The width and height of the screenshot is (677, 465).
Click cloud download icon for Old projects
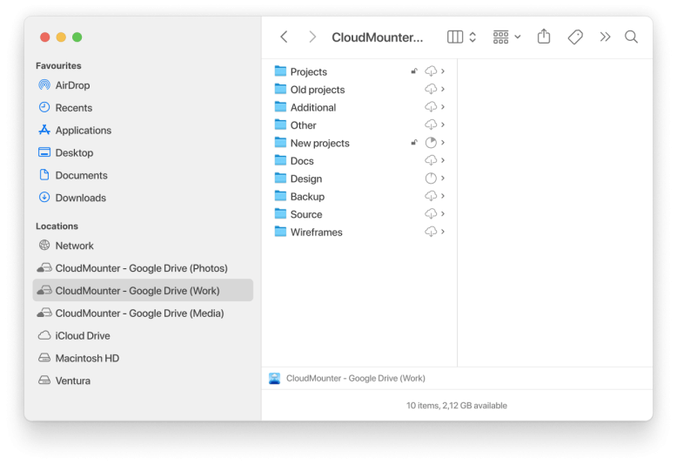click(x=431, y=89)
